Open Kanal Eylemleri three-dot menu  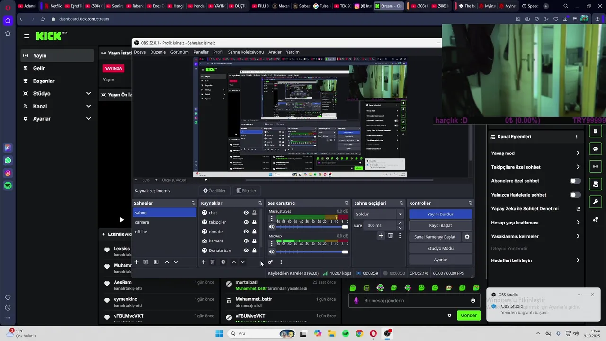click(x=576, y=137)
